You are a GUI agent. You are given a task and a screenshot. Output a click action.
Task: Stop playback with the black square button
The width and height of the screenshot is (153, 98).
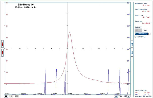[6, 96]
